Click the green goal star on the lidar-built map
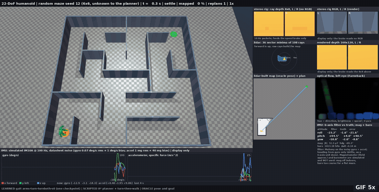 point(307,87)
